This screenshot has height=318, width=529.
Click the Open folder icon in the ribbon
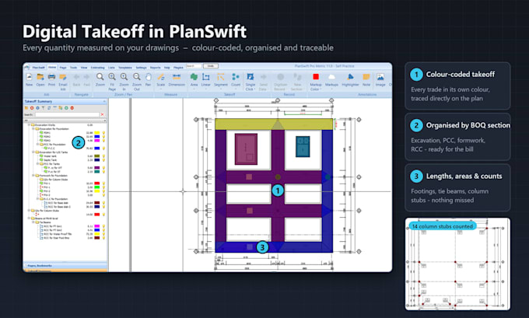40,76
